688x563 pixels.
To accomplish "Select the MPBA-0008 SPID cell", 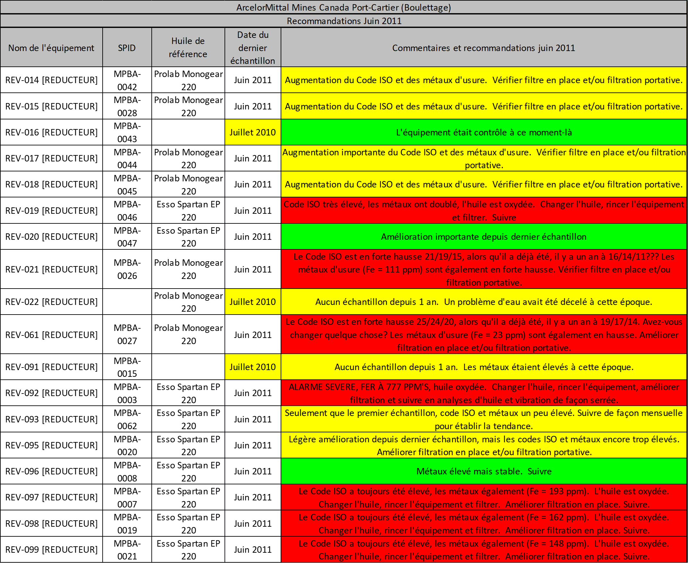I will [x=127, y=471].
